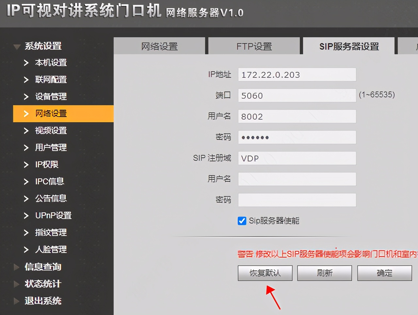Image resolution: width=418 pixels, height=315 pixels.
Task: Collapse the 系统设置 section triangle
Action: (x=17, y=47)
